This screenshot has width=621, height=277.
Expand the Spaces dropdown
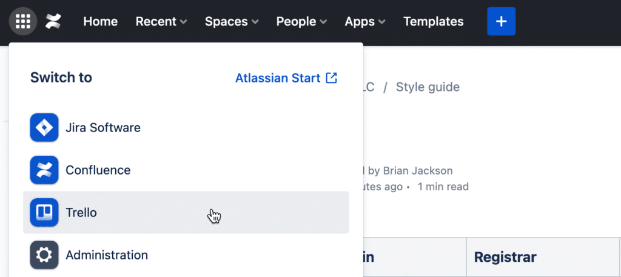(x=232, y=21)
